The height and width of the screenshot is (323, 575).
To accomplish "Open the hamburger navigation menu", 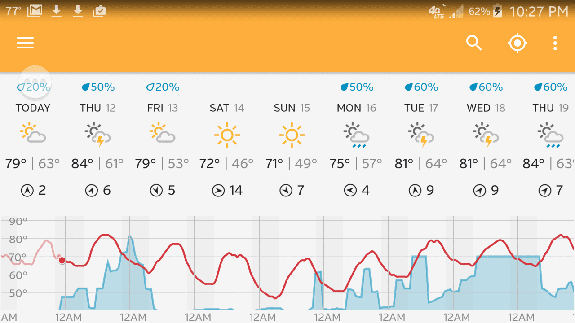I will [25, 43].
